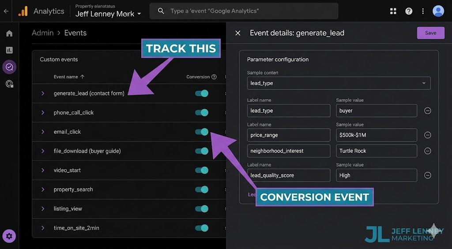This screenshot has height=249, width=452.
Task: Expand the property_search row
Action: [43, 190]
